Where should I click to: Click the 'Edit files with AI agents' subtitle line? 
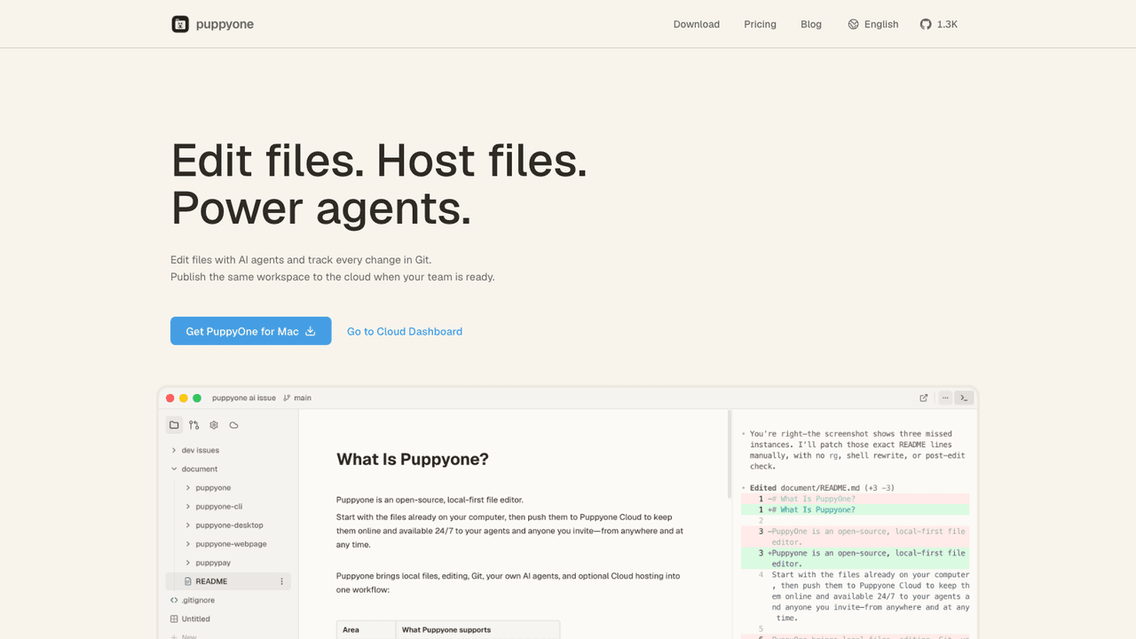pyautogui.click(x=301, y=260)
